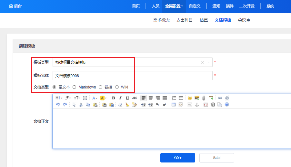Redo the last edit
291x167 pixels.
point(65,105)
